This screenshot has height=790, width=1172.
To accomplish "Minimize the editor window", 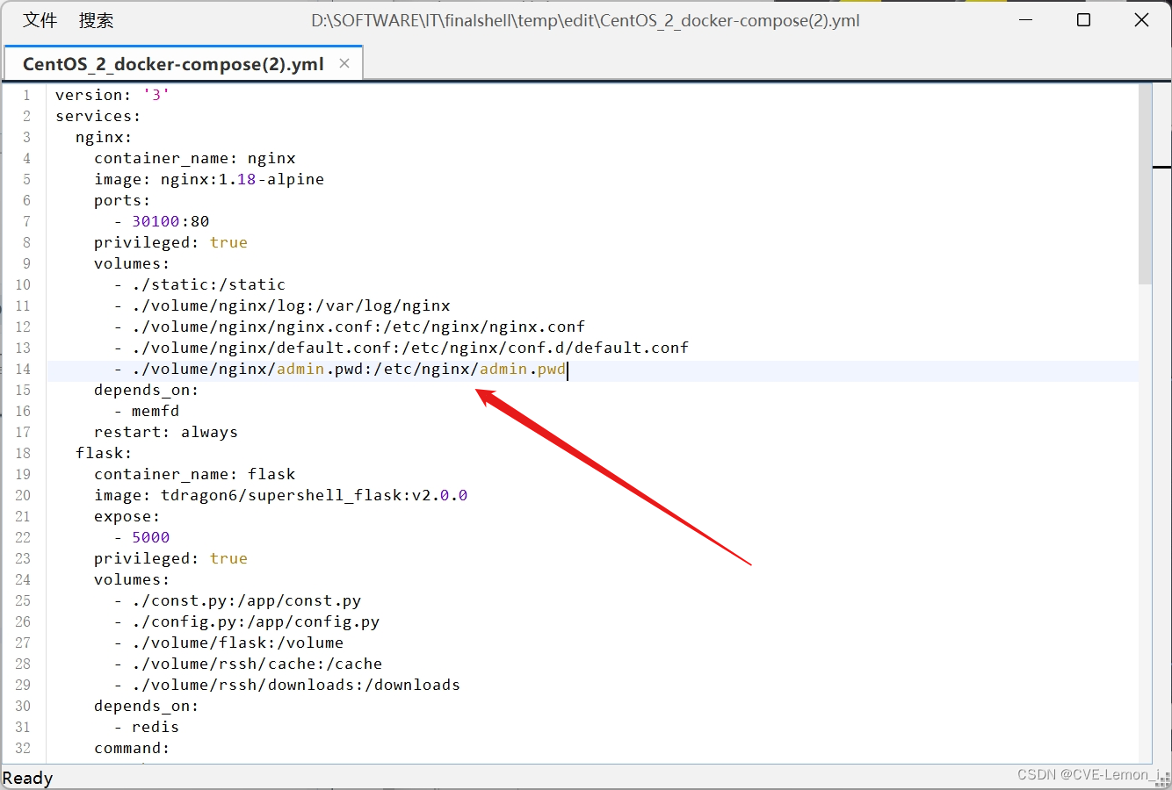I will point(1026,20).
